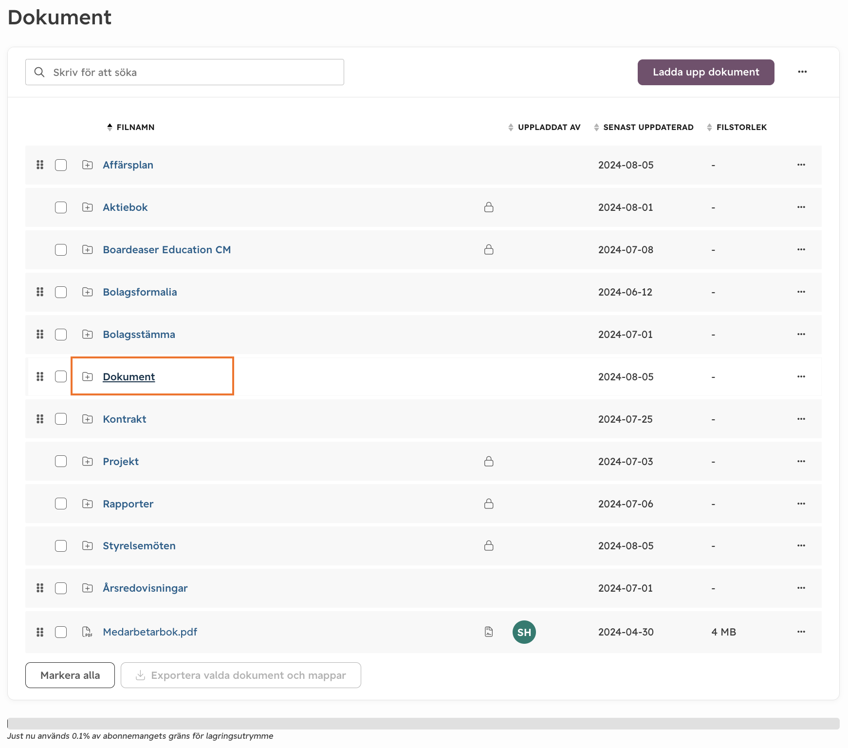
Task: Click the lock icon on Rapporter row
Action: pos(489,504)
